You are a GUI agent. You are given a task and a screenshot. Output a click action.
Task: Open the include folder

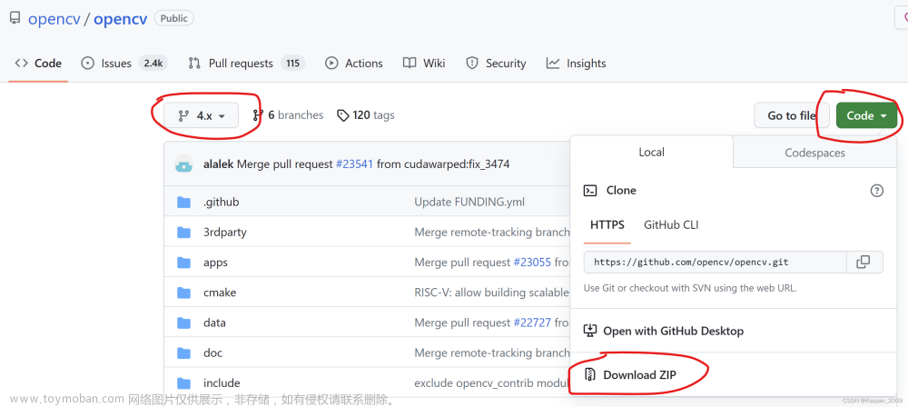222,383
